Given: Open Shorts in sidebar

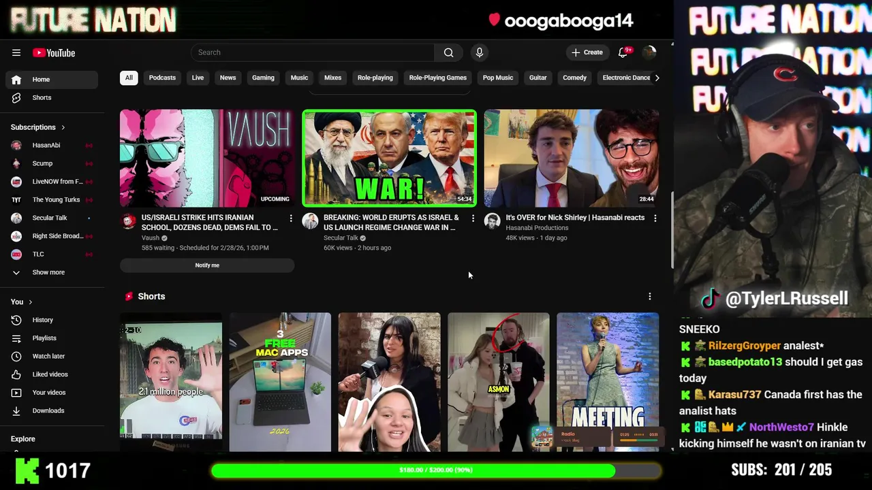Looking at the screenshot, I should [52, 98].
